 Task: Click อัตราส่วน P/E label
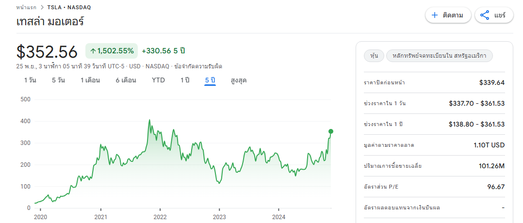pos(381,187)
